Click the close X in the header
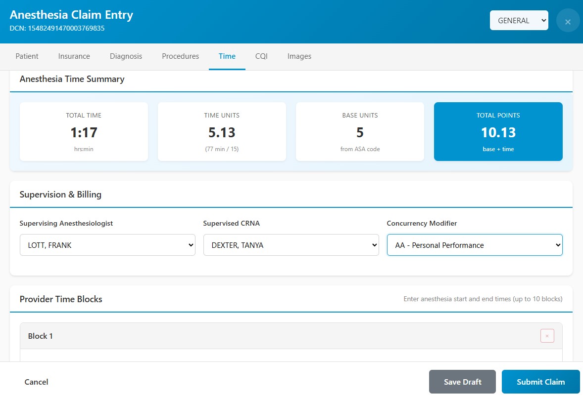The width and height of the screenshot is (583, 396). (x=568, y=20)
